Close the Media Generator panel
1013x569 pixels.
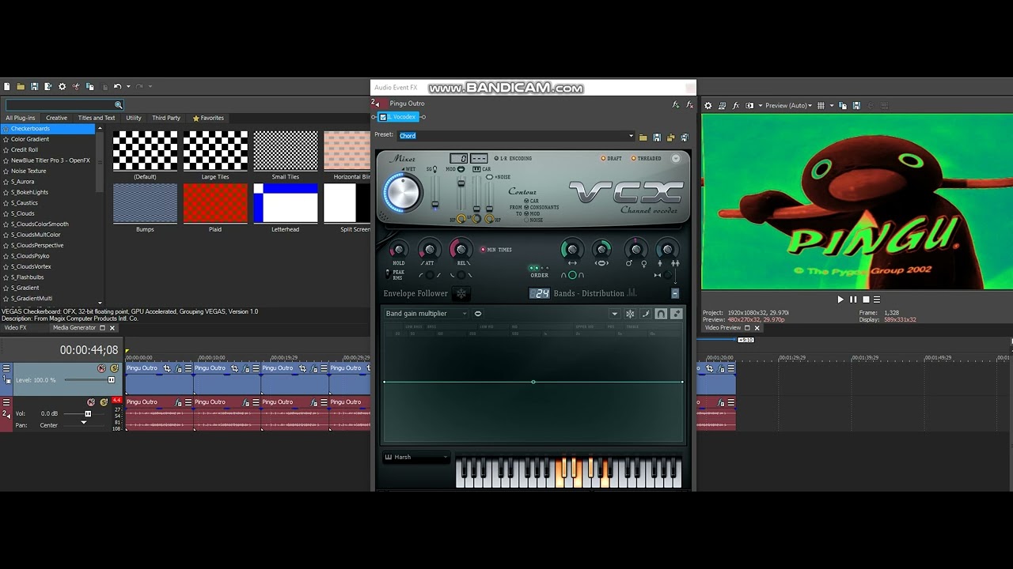coord(112,327)
